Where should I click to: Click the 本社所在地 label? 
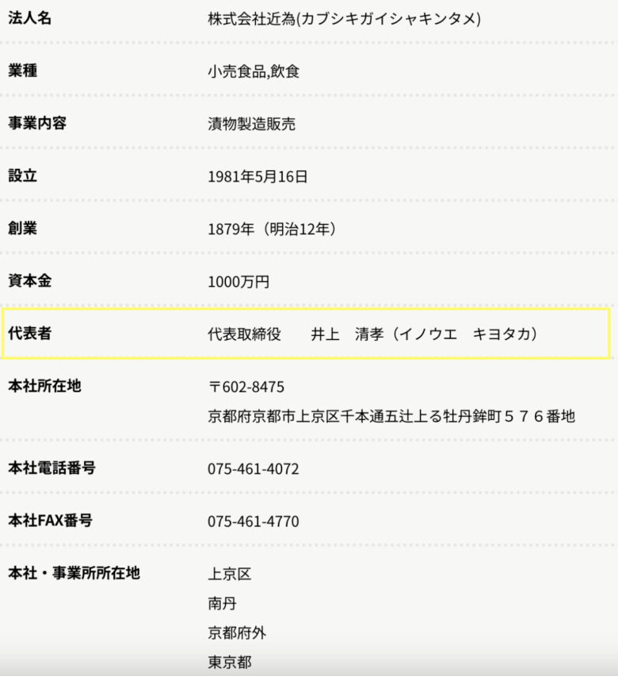click(44, 386)
